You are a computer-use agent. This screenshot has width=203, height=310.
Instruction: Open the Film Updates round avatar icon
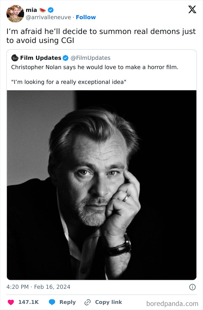[15, 58]
